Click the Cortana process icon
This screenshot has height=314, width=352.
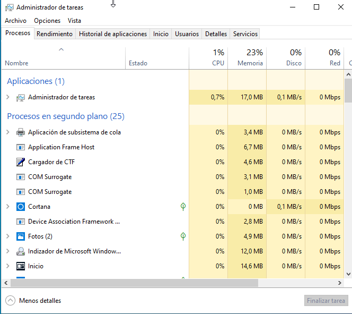tap(21, 207)
